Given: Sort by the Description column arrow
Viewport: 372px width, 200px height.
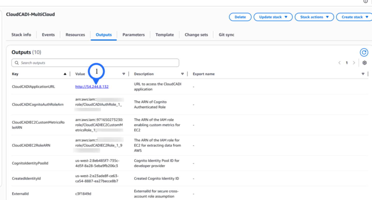Looking at the screenshot, I should 182,74.
